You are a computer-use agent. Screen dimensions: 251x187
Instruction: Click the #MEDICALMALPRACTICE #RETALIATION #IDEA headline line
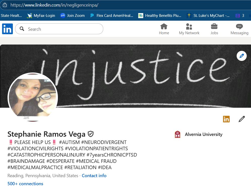click(59, 167)
